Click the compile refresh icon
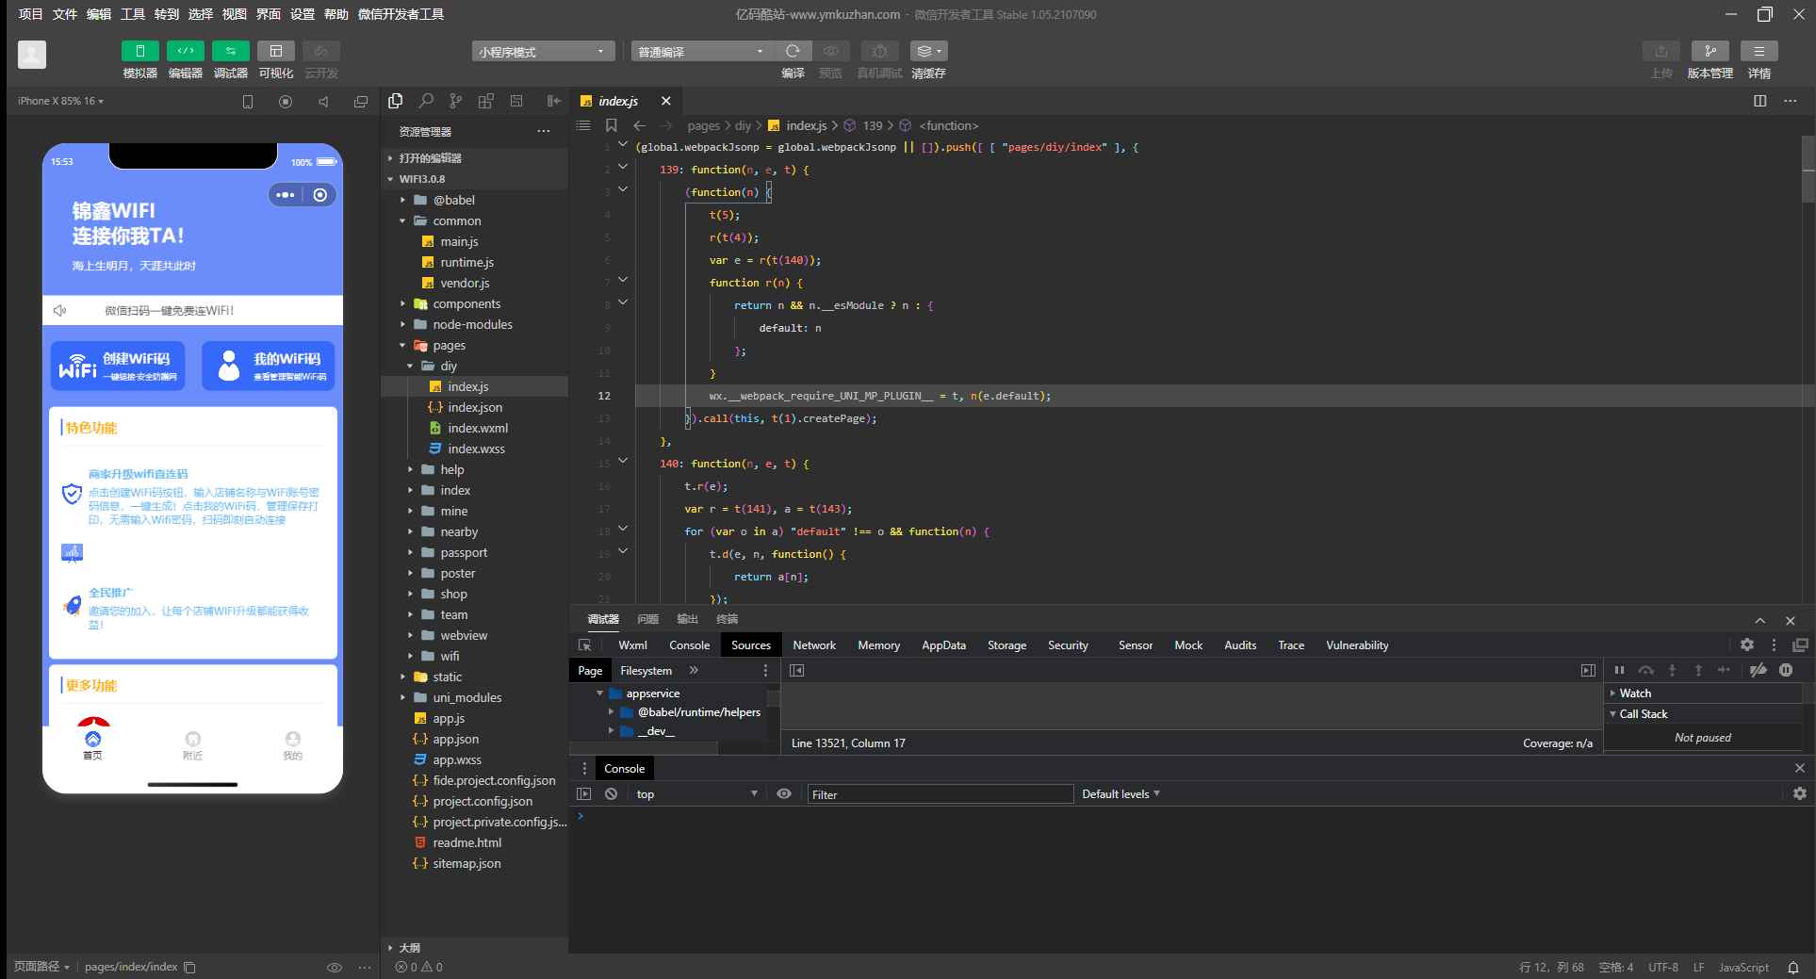1816x979 pixels. (x=793, y=51)
